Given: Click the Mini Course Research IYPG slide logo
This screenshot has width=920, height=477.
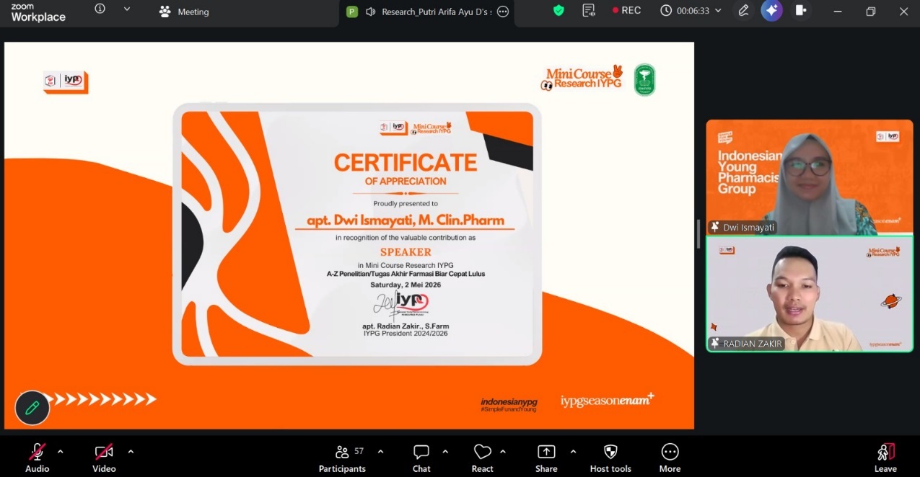Looking at the screenshot, I should tap(583, 78).
